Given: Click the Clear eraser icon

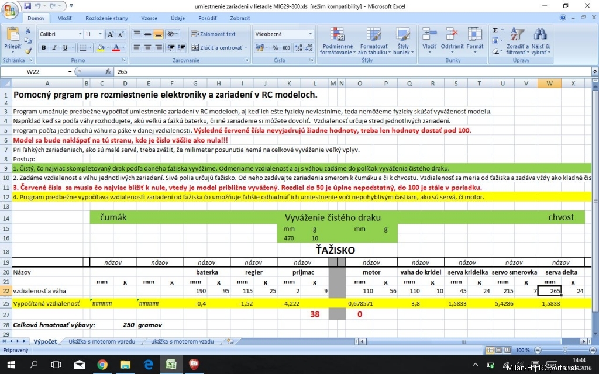Looking at the screenshot, I should click(x=495, y=50).
